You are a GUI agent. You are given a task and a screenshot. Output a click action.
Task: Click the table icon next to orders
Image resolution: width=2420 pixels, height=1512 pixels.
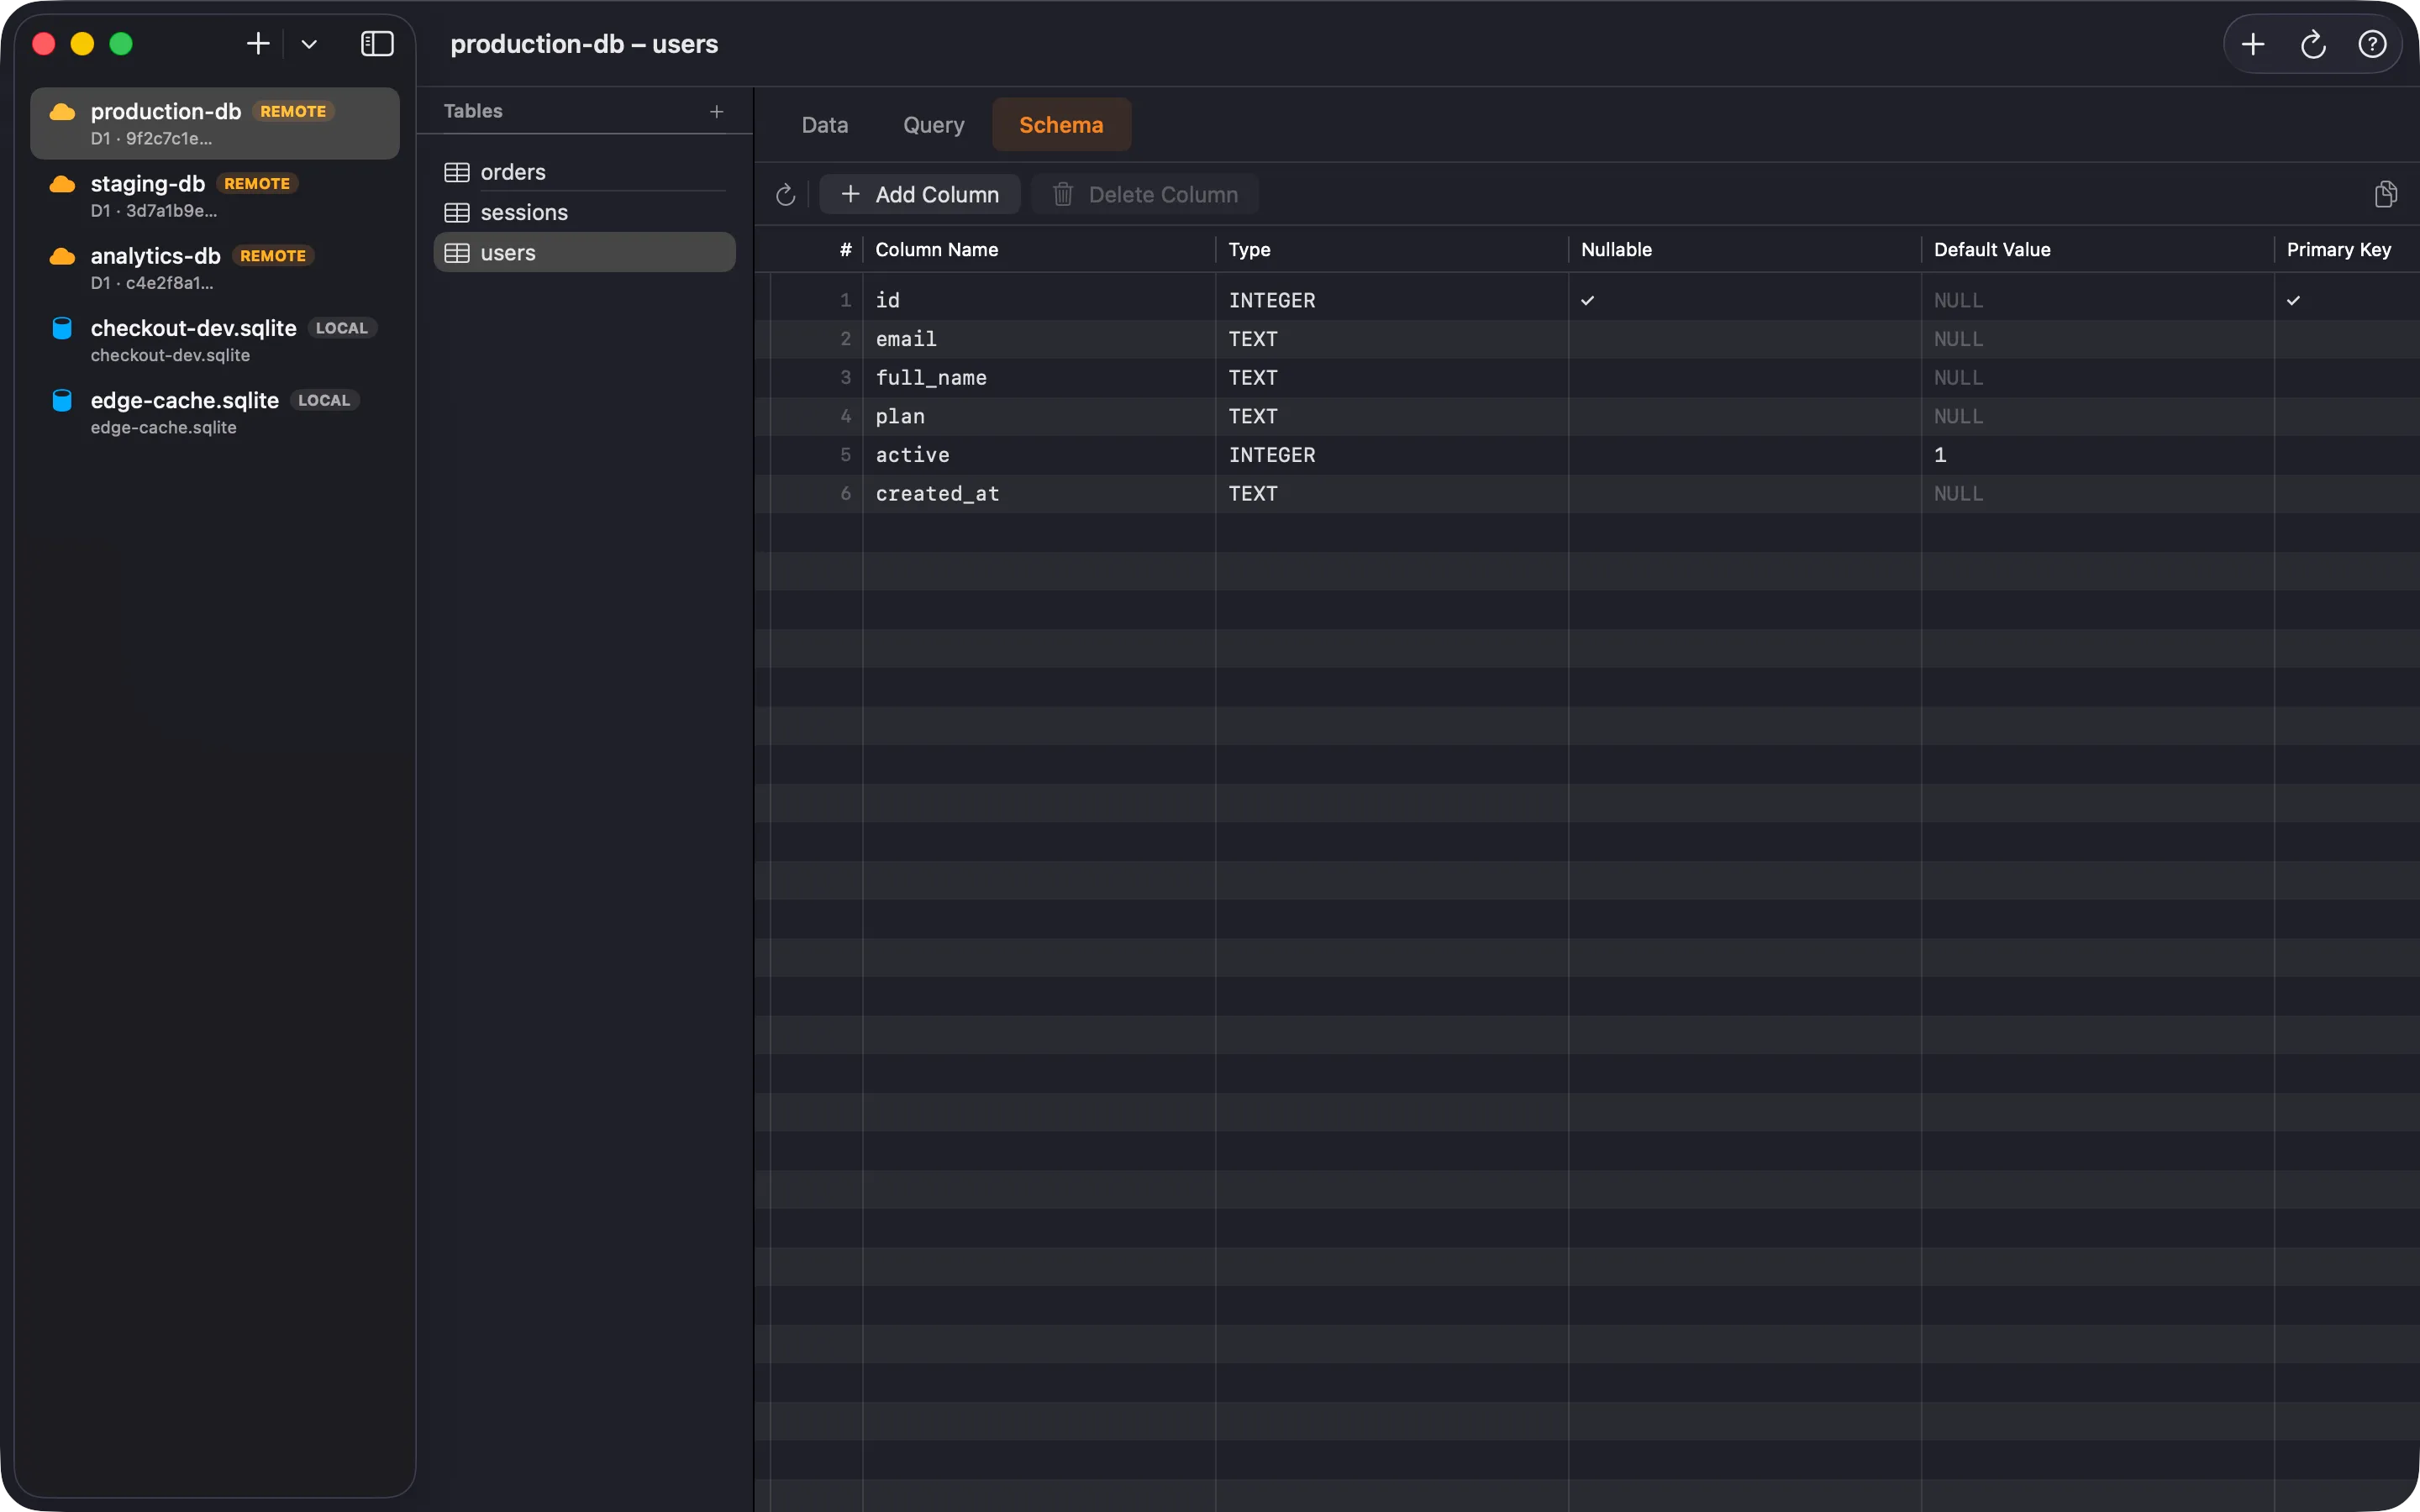(457, 172)
